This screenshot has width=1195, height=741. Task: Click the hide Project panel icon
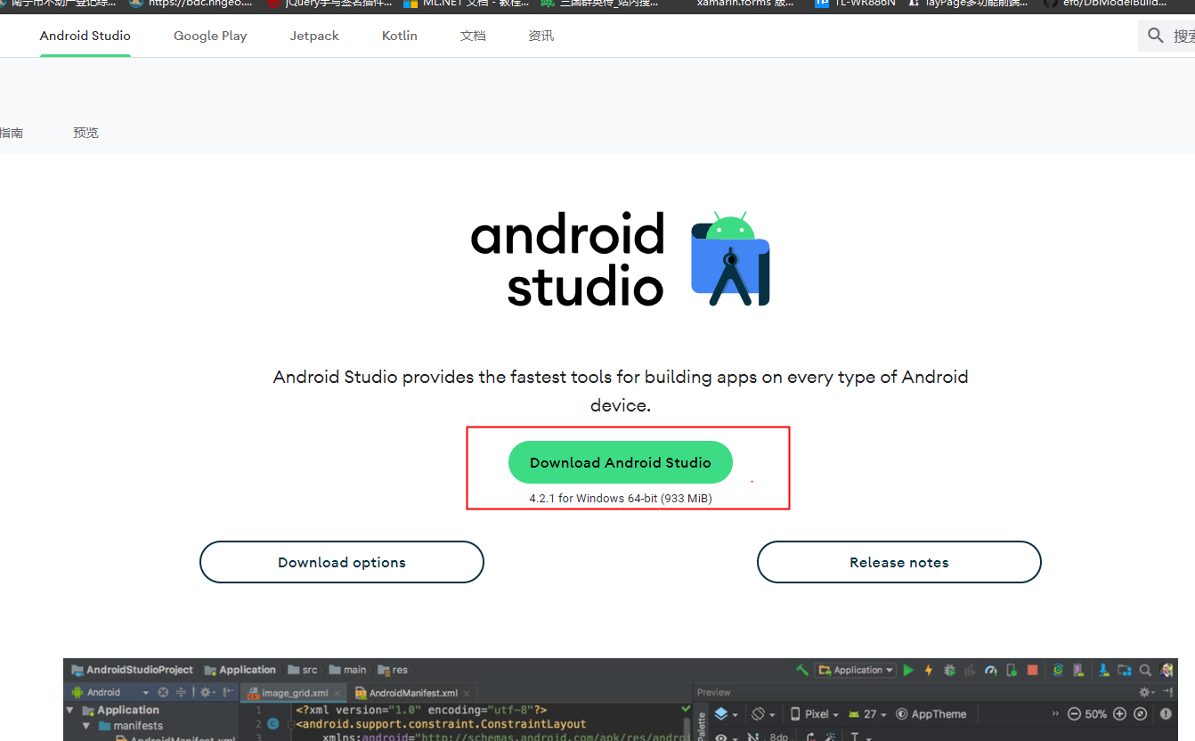coord(229,692)
